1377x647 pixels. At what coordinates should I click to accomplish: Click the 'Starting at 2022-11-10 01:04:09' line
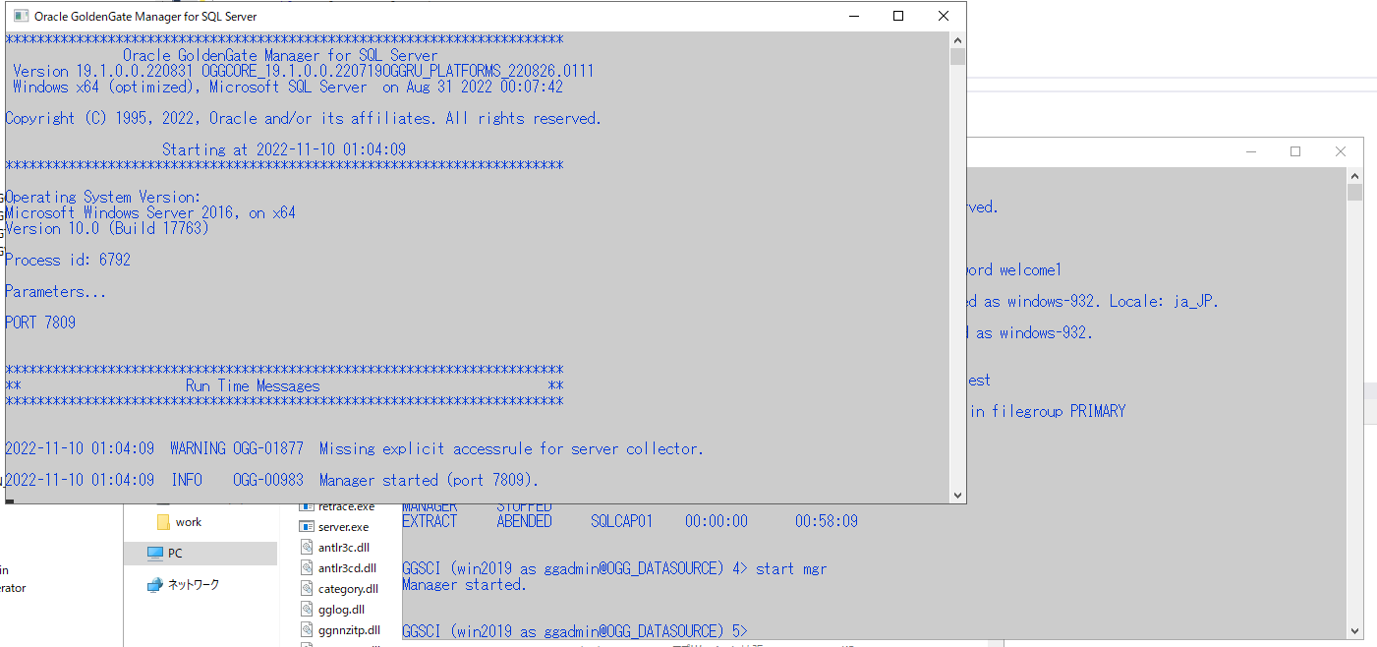click(284, 149)
